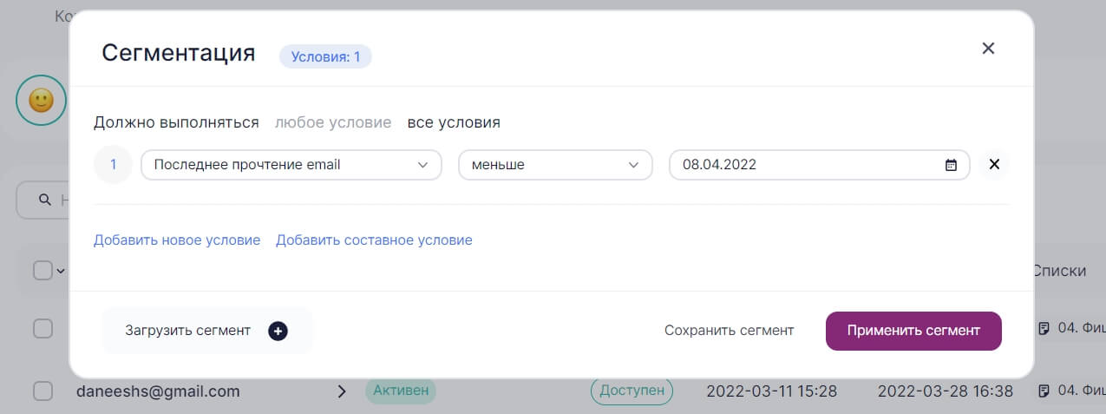Click the Применить сегмент button
Screen dimensions: 1106x414
(x=913, y=331)
